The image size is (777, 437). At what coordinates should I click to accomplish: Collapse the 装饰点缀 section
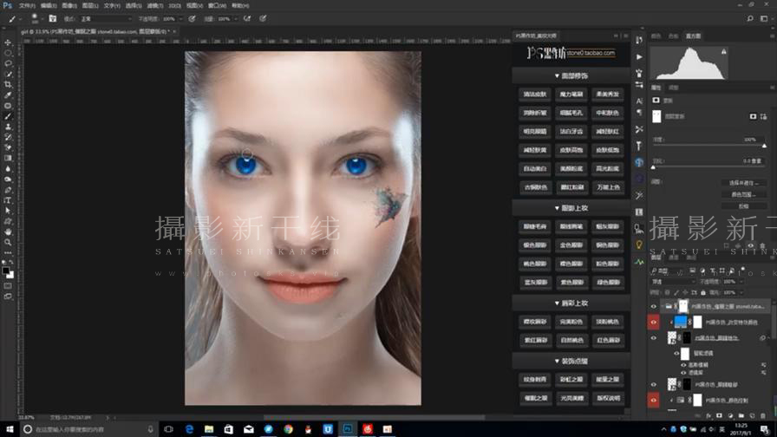pos(571,362)
